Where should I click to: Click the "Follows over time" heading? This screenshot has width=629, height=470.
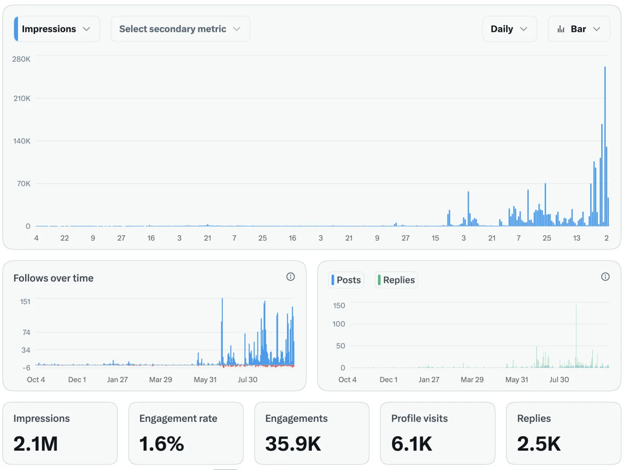point(53,278)
